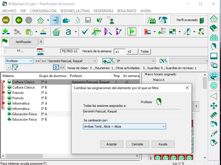Viewport: 221px width, 165px height.
Task: Click the paperclip attachment icon
Action: pos(77,20)
